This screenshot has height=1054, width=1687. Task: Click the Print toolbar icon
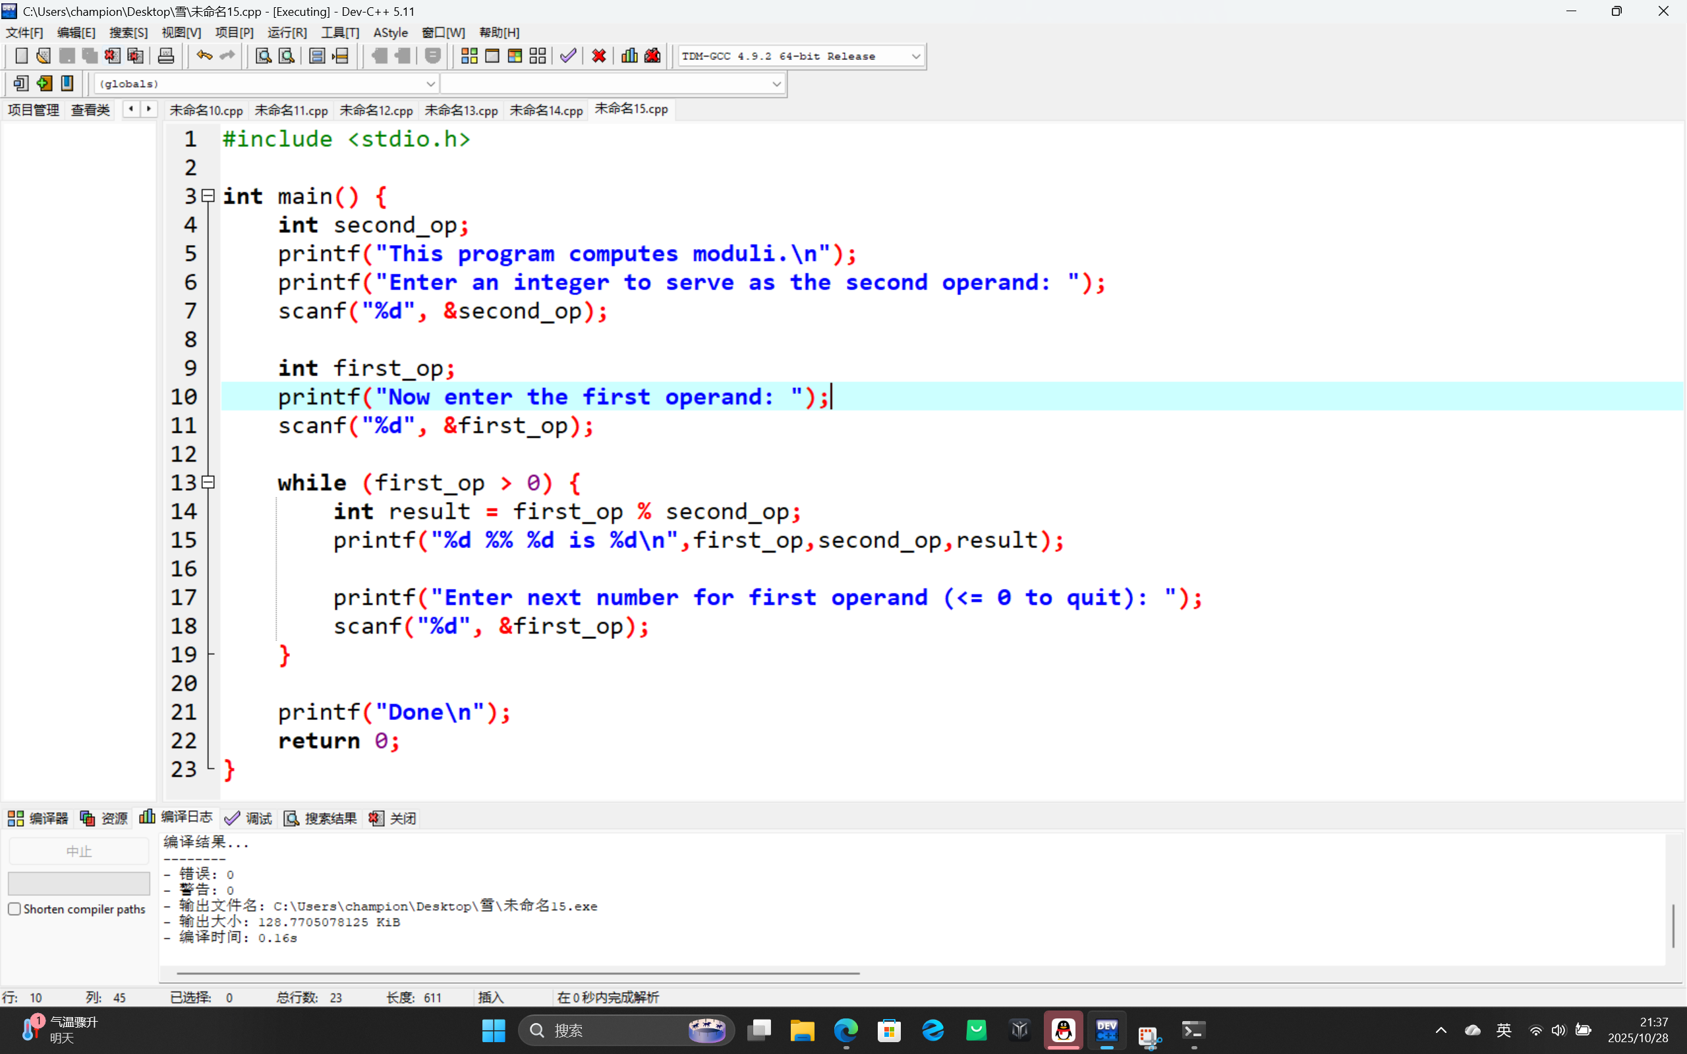tap(166, 56)
